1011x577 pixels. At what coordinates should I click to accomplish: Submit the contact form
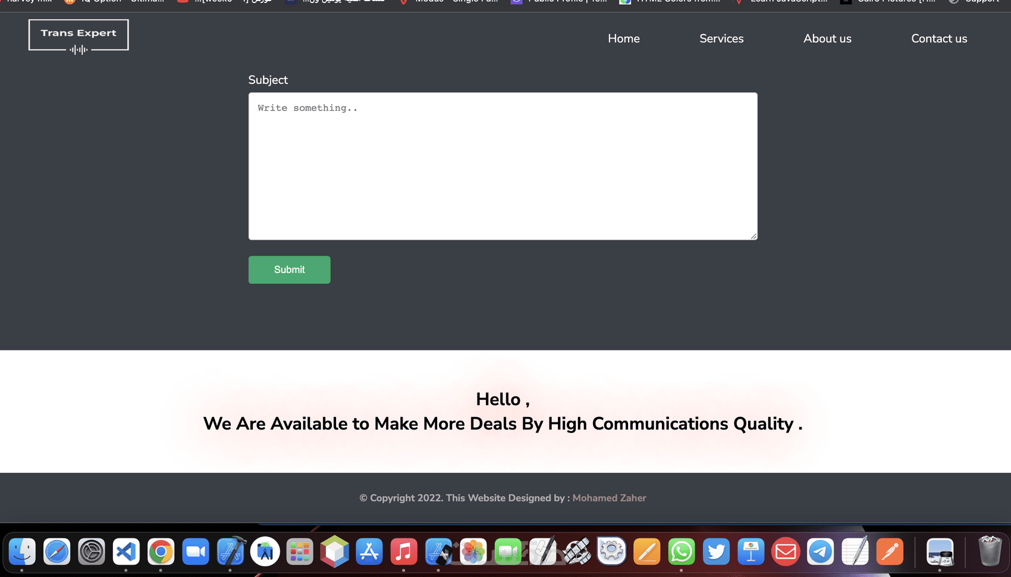coord(289,269)
